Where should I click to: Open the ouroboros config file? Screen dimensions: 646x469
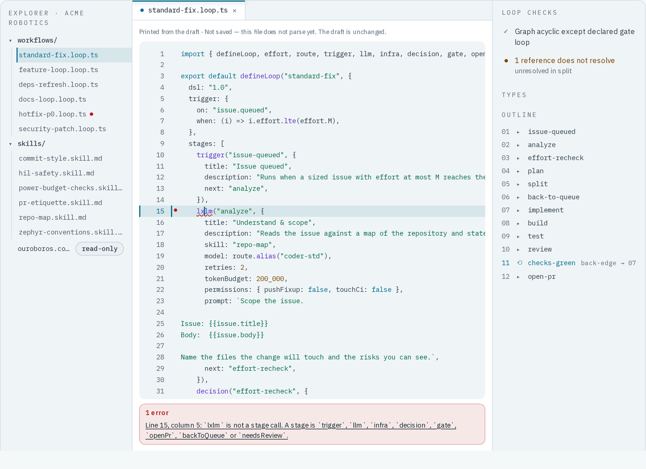[44, 249]
